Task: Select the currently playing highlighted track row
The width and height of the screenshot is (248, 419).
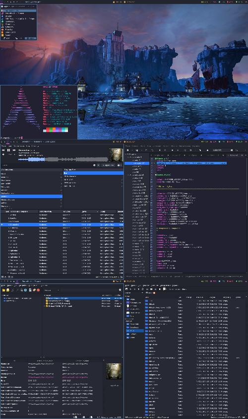Action: (x=62, y=225)
